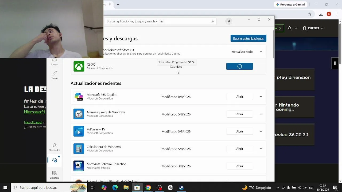Image resolution: width=342 pixels, height=192 pixels.
Task: Select the 'Microsoft Solitaire Collection' app name
Action: pos(107,164)
